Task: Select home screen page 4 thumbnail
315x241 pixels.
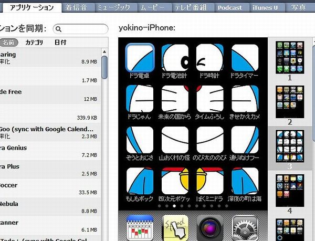Action: (x=290, y=191)
